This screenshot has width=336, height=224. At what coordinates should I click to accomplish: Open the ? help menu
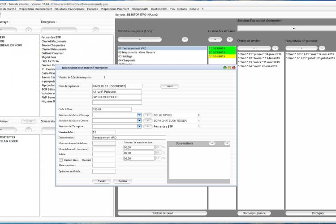pos(202,9)
